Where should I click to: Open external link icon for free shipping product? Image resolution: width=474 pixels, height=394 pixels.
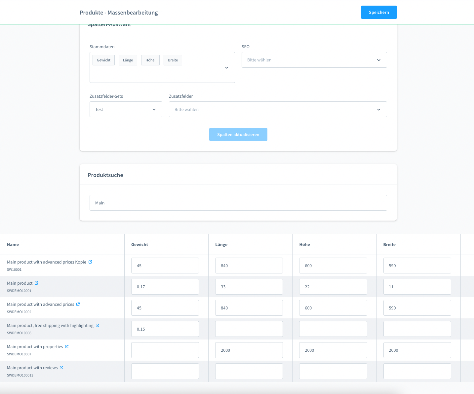click(98, 325)
